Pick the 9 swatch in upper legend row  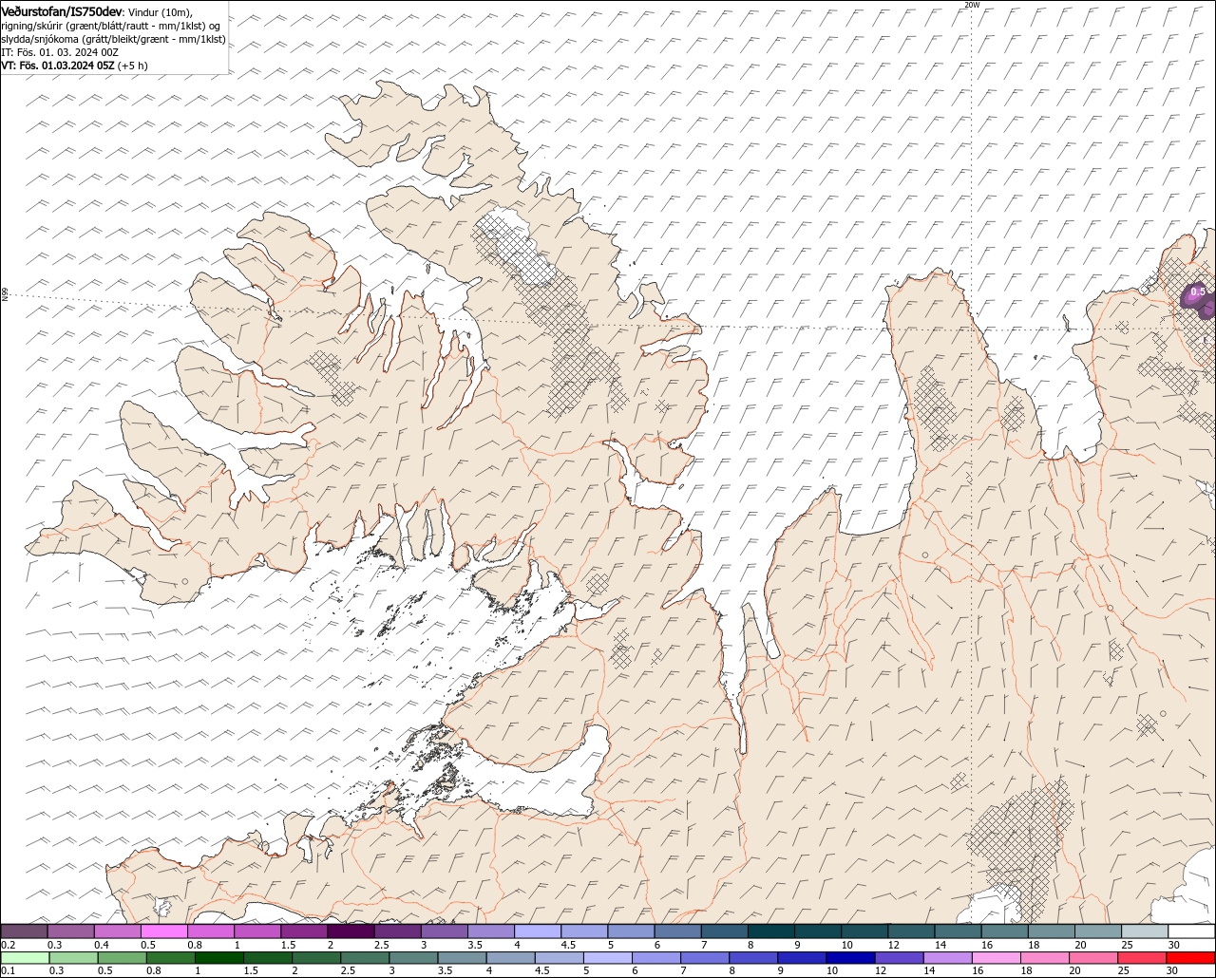coord(818,931)
